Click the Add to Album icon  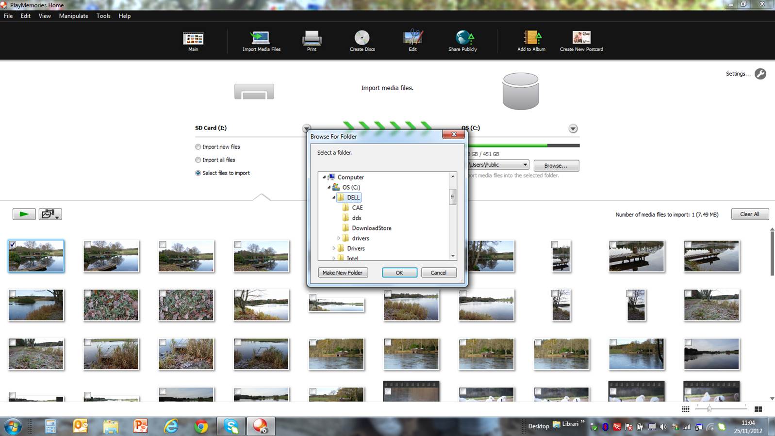(531, 41)
